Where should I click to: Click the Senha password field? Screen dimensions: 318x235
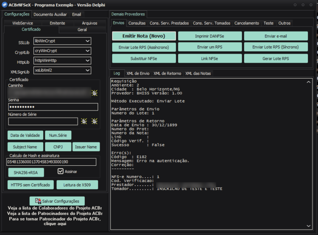tap(53, 107)
